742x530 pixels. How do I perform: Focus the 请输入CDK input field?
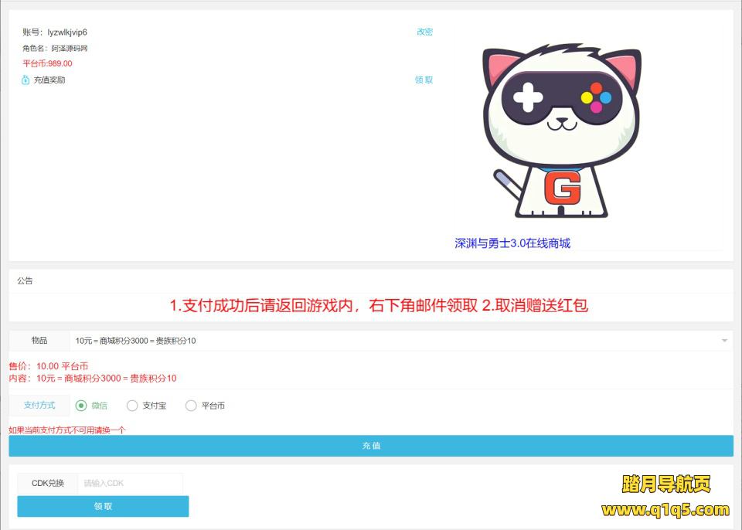point(129,484)
